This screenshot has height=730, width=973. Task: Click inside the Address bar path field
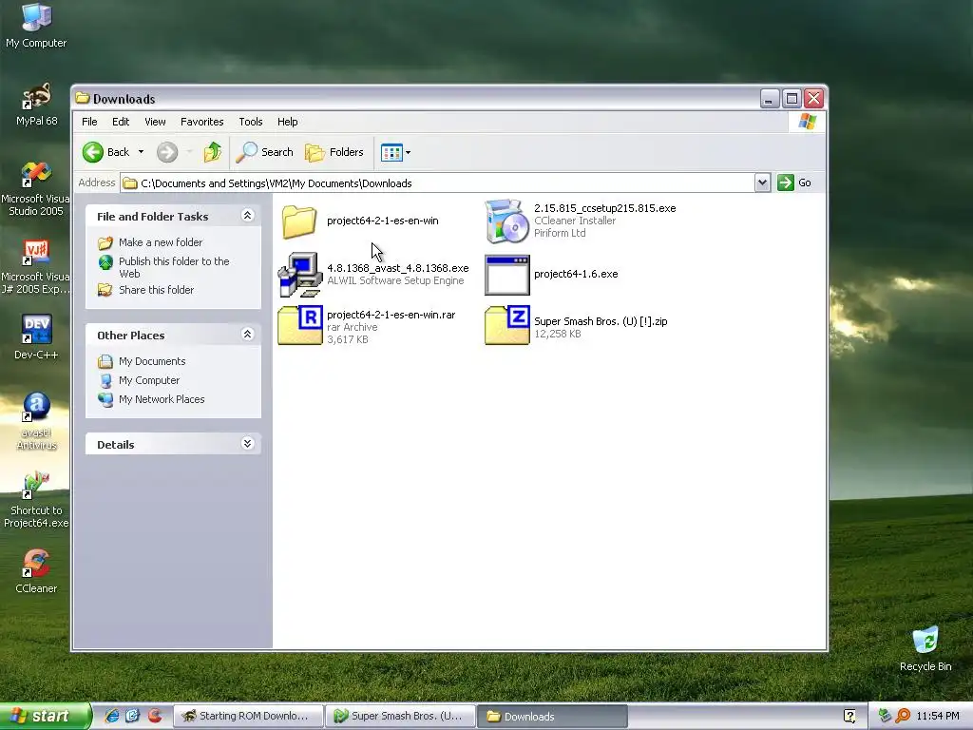(437, 183)
